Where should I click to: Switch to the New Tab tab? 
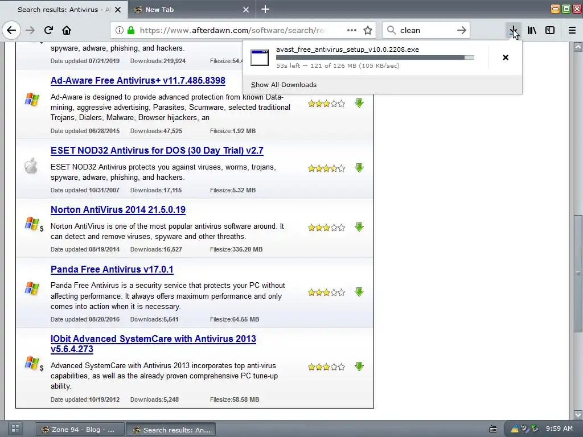(192, 10)
